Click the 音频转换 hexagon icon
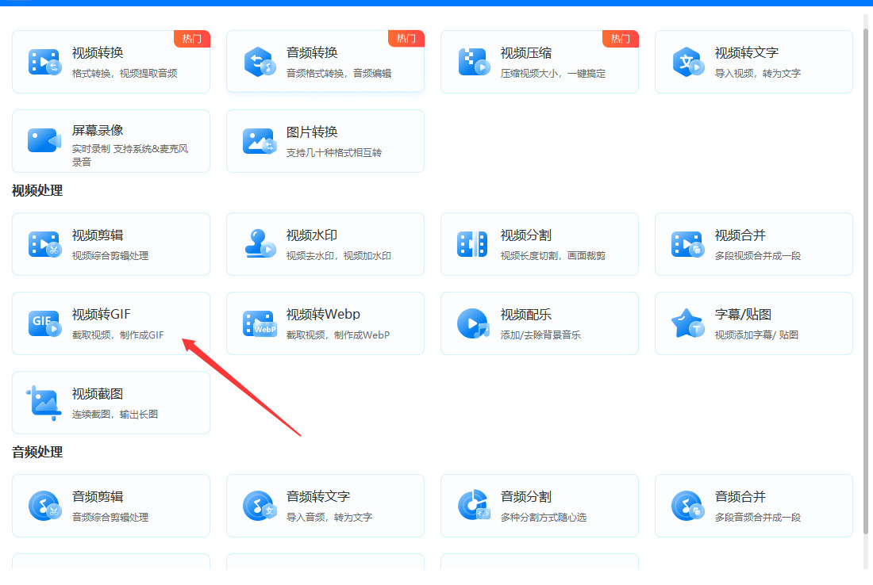The image size is (873, 585). (260, 62)
